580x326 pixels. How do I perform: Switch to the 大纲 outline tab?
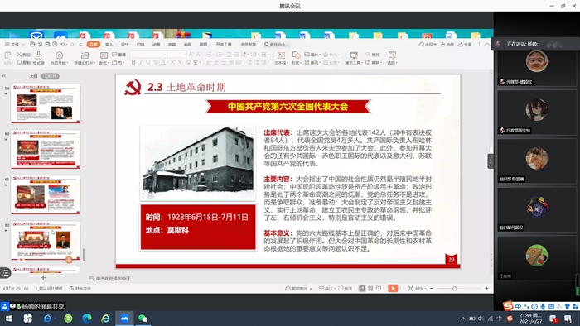(34, 76)
